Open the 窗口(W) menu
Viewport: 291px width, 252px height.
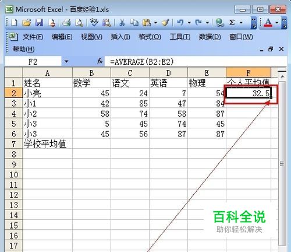tap(241, 37)
